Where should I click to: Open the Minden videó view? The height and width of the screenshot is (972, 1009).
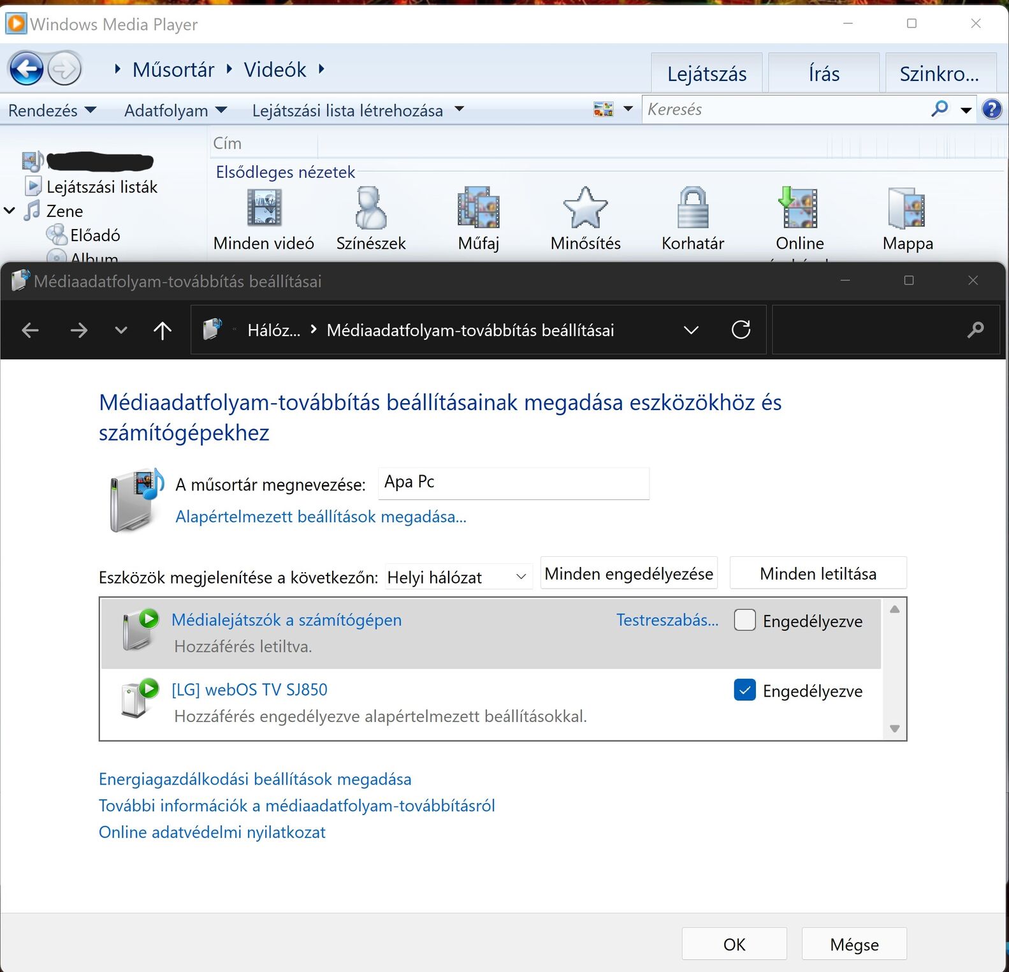point(264,219)
